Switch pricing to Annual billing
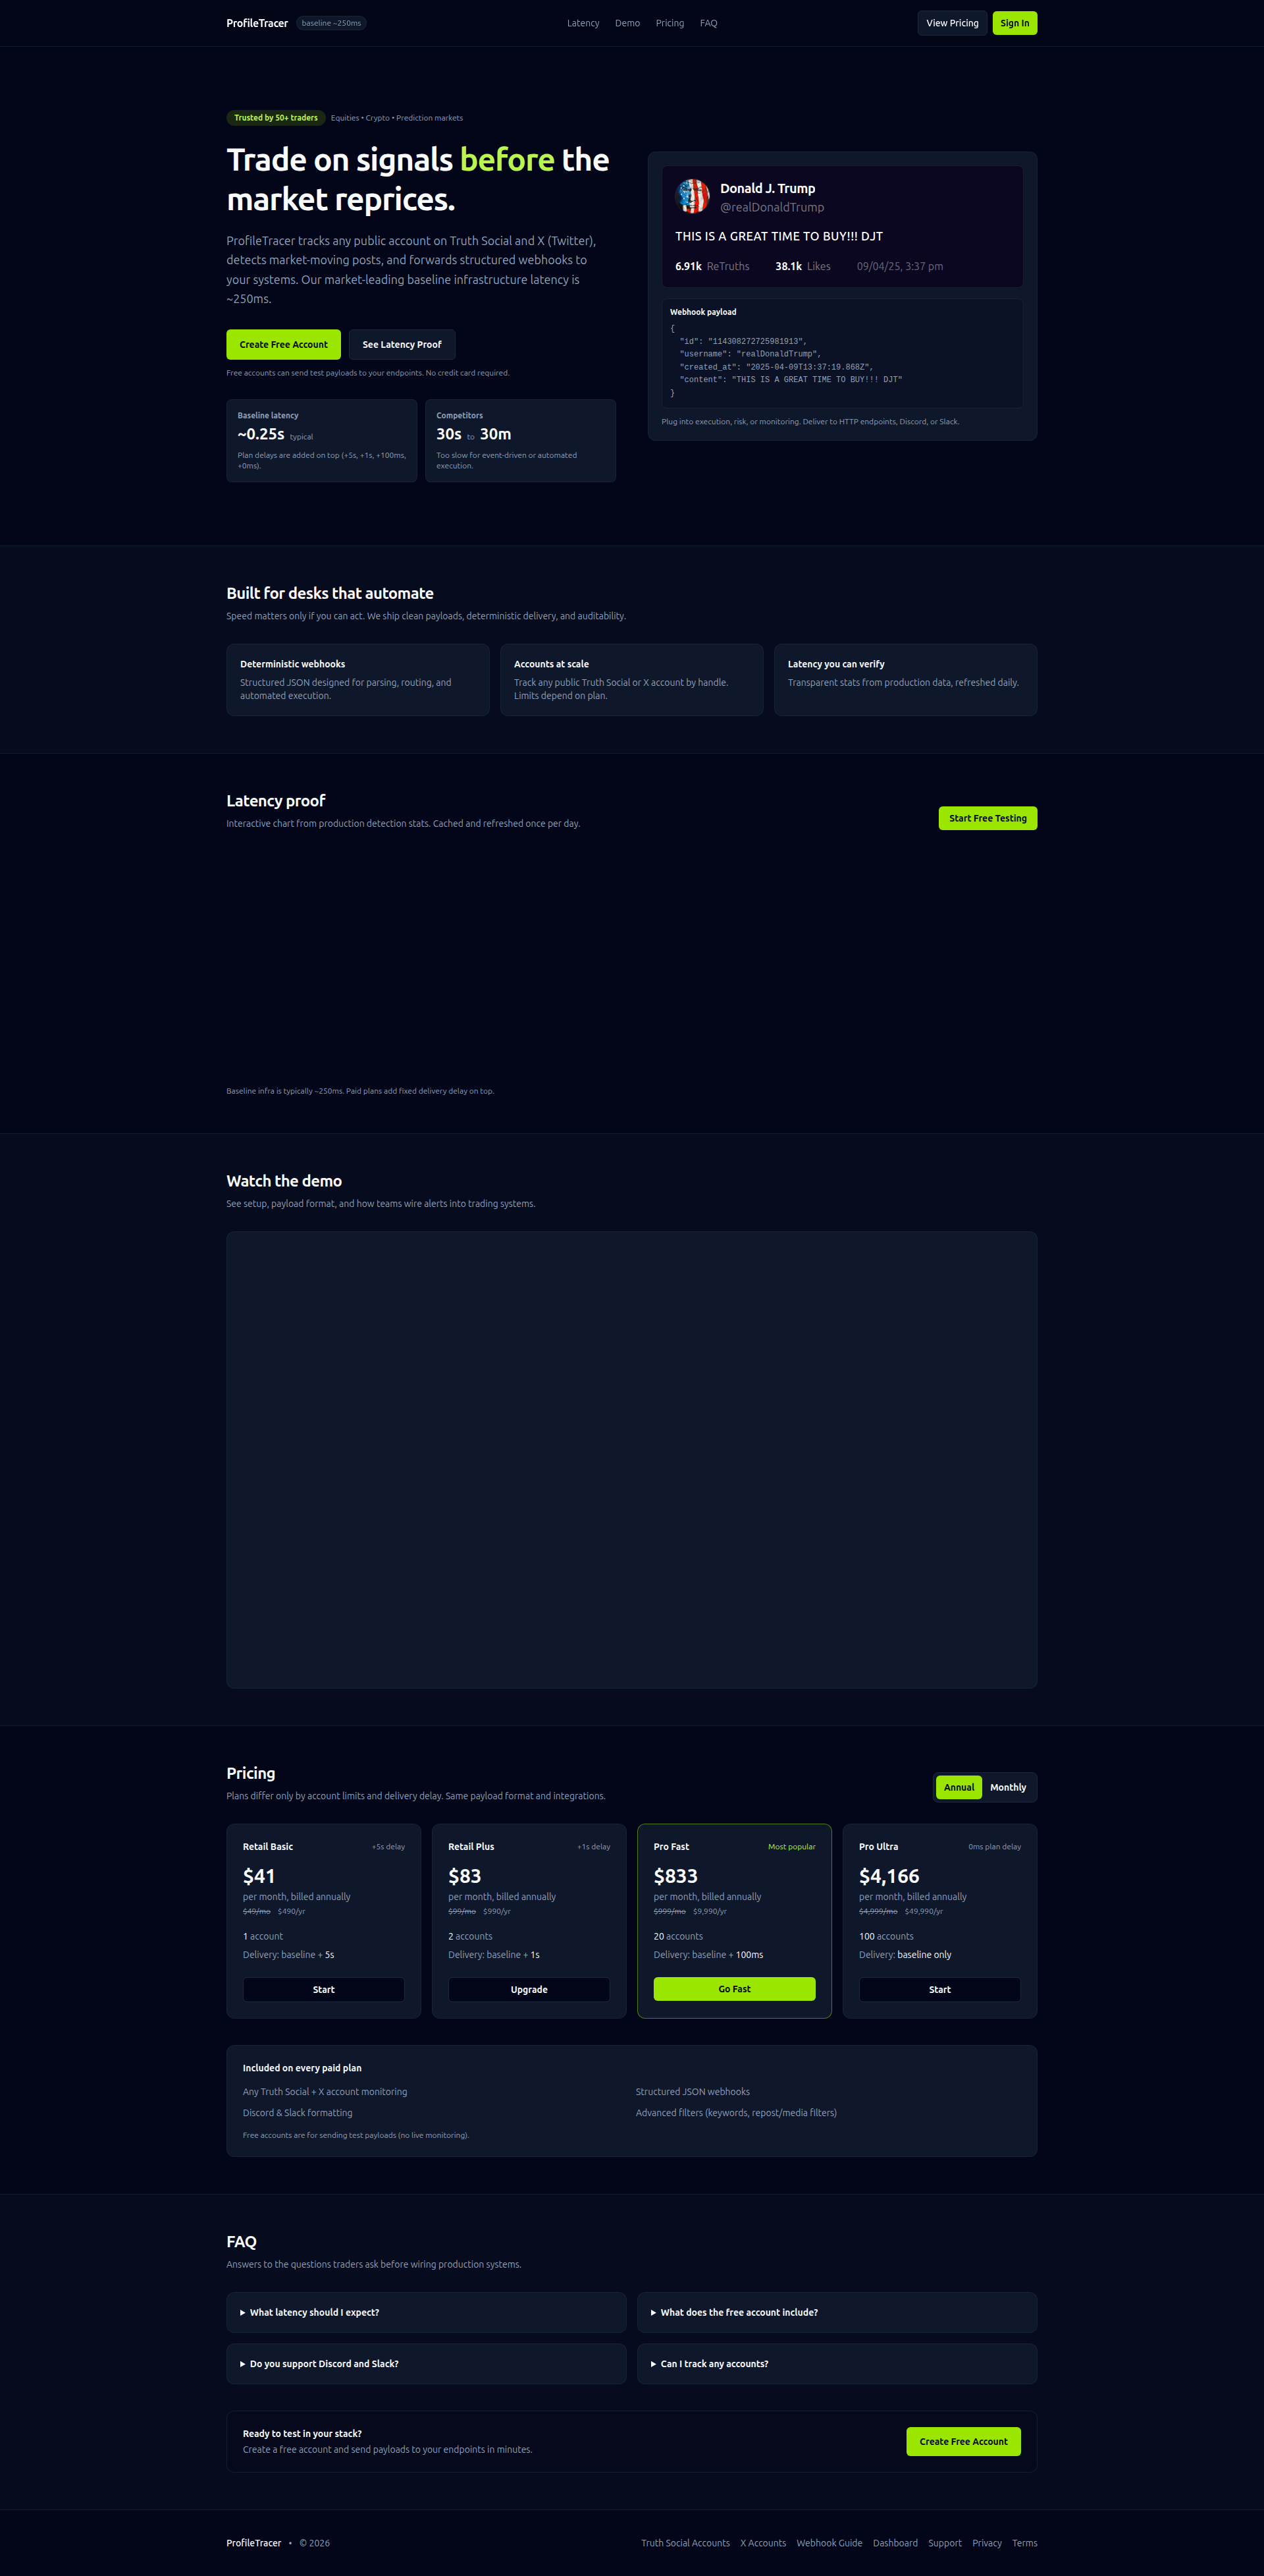The image size is (1264, 2576). [959, 1787]
